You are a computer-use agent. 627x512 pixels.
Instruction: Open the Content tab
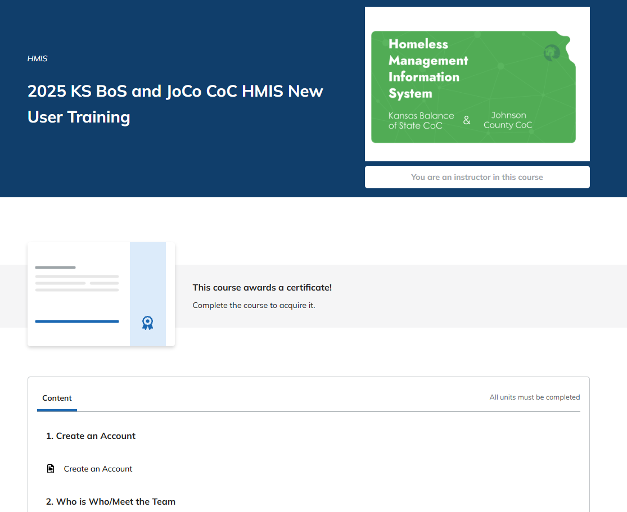(57, 398)
